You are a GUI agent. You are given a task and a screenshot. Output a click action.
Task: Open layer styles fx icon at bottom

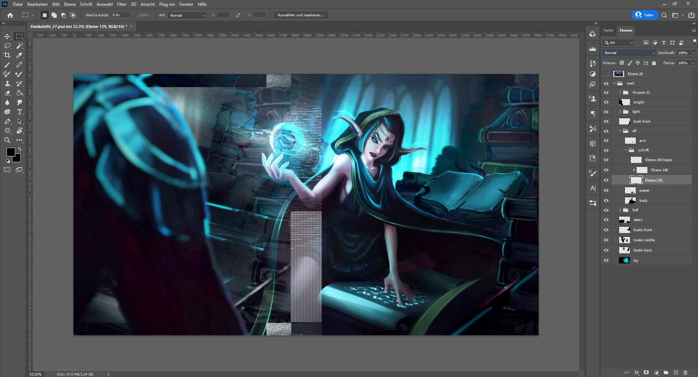[637, 373]
